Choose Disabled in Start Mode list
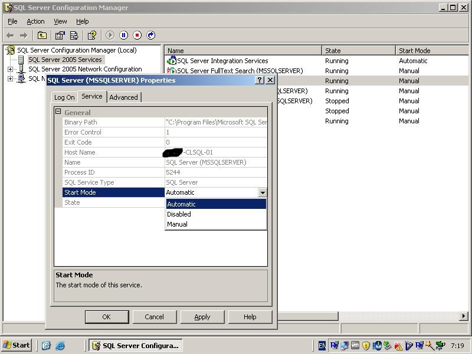The image size is (472, 354). tap(216, 214)
